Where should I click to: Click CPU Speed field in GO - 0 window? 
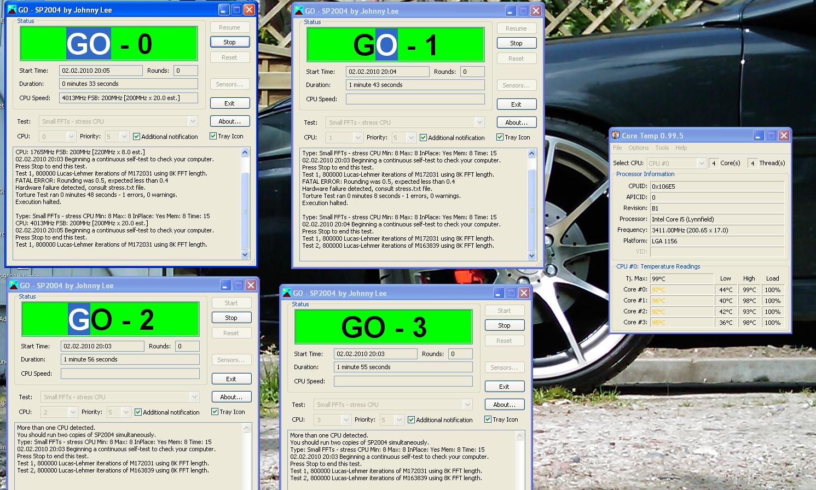click(129, 98)
